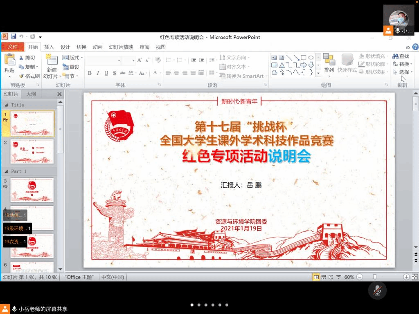Image resolution: width=419 pixels, height=314 pixels.
Task: Select the oval shape in shapes gallery
Action: coord(311,58)
